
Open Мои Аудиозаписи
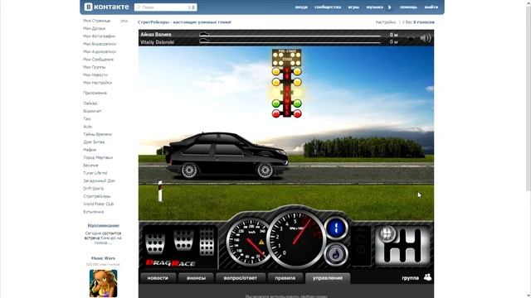click(x=100, y=51)
